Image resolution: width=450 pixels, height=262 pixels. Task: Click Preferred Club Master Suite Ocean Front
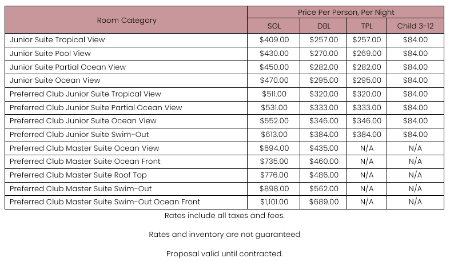pyautogui.click(x=85, y=162)
